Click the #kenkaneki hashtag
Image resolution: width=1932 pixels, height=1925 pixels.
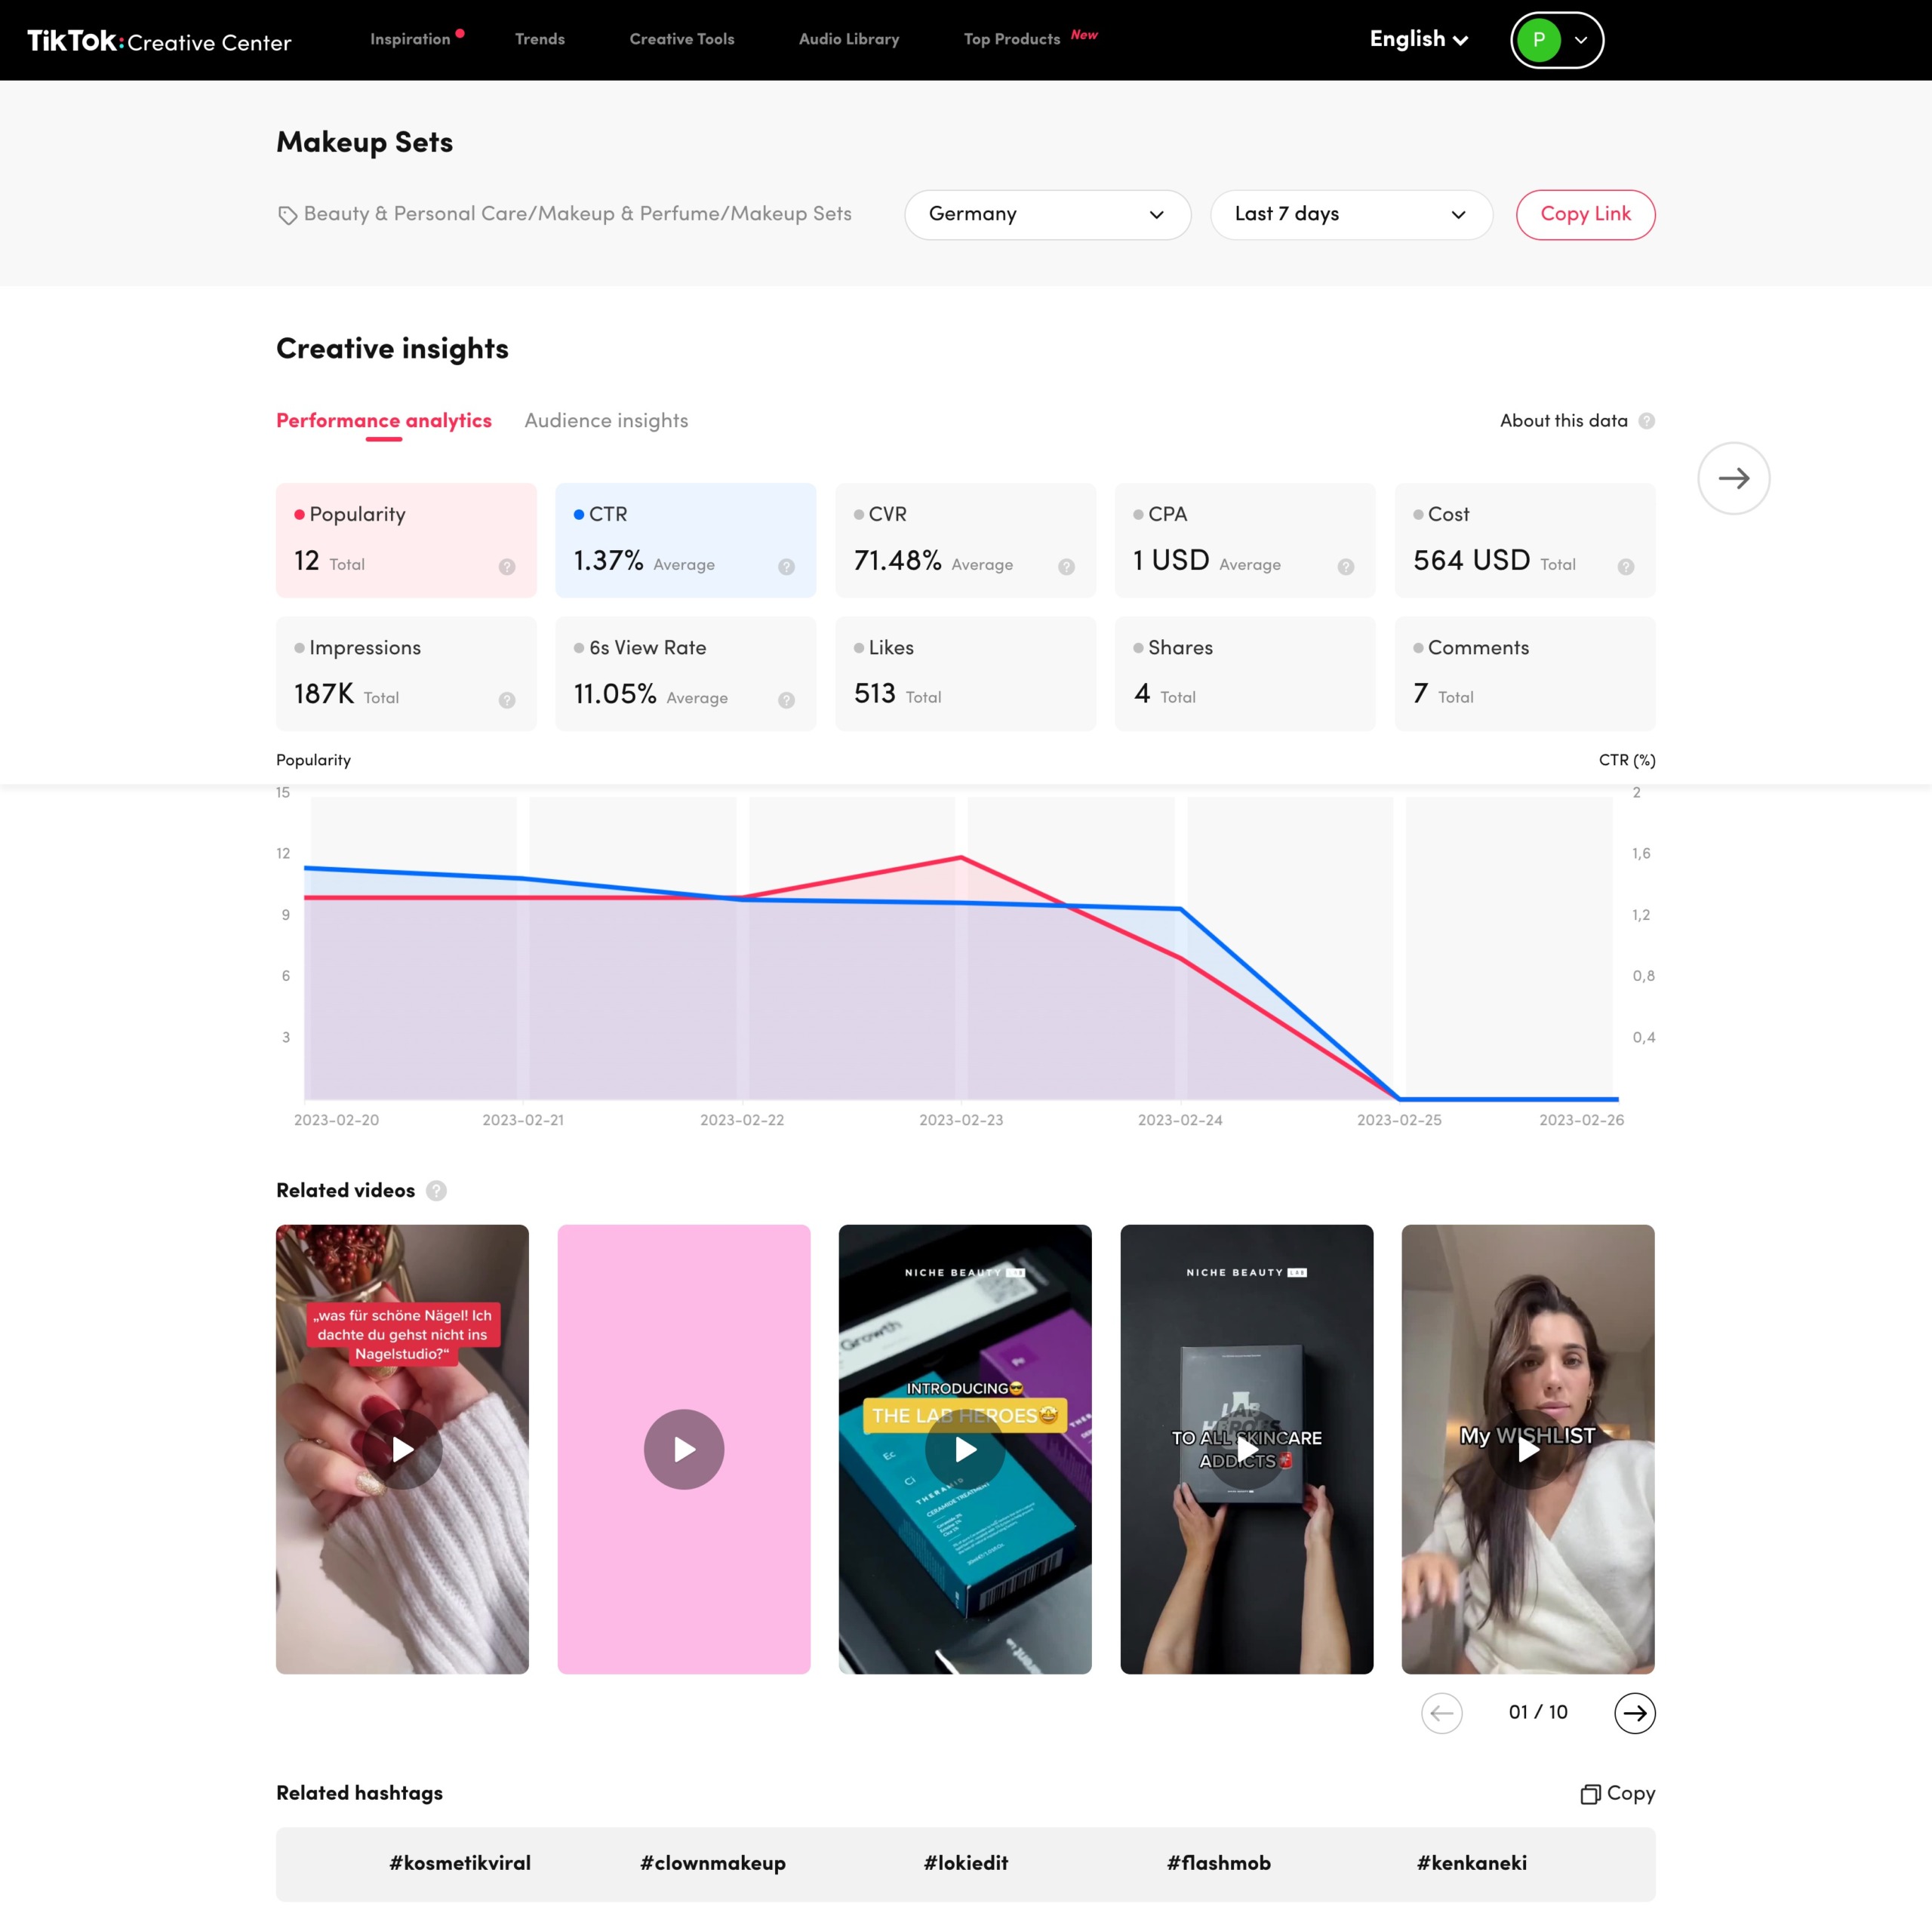[x=1472, y=1863]
